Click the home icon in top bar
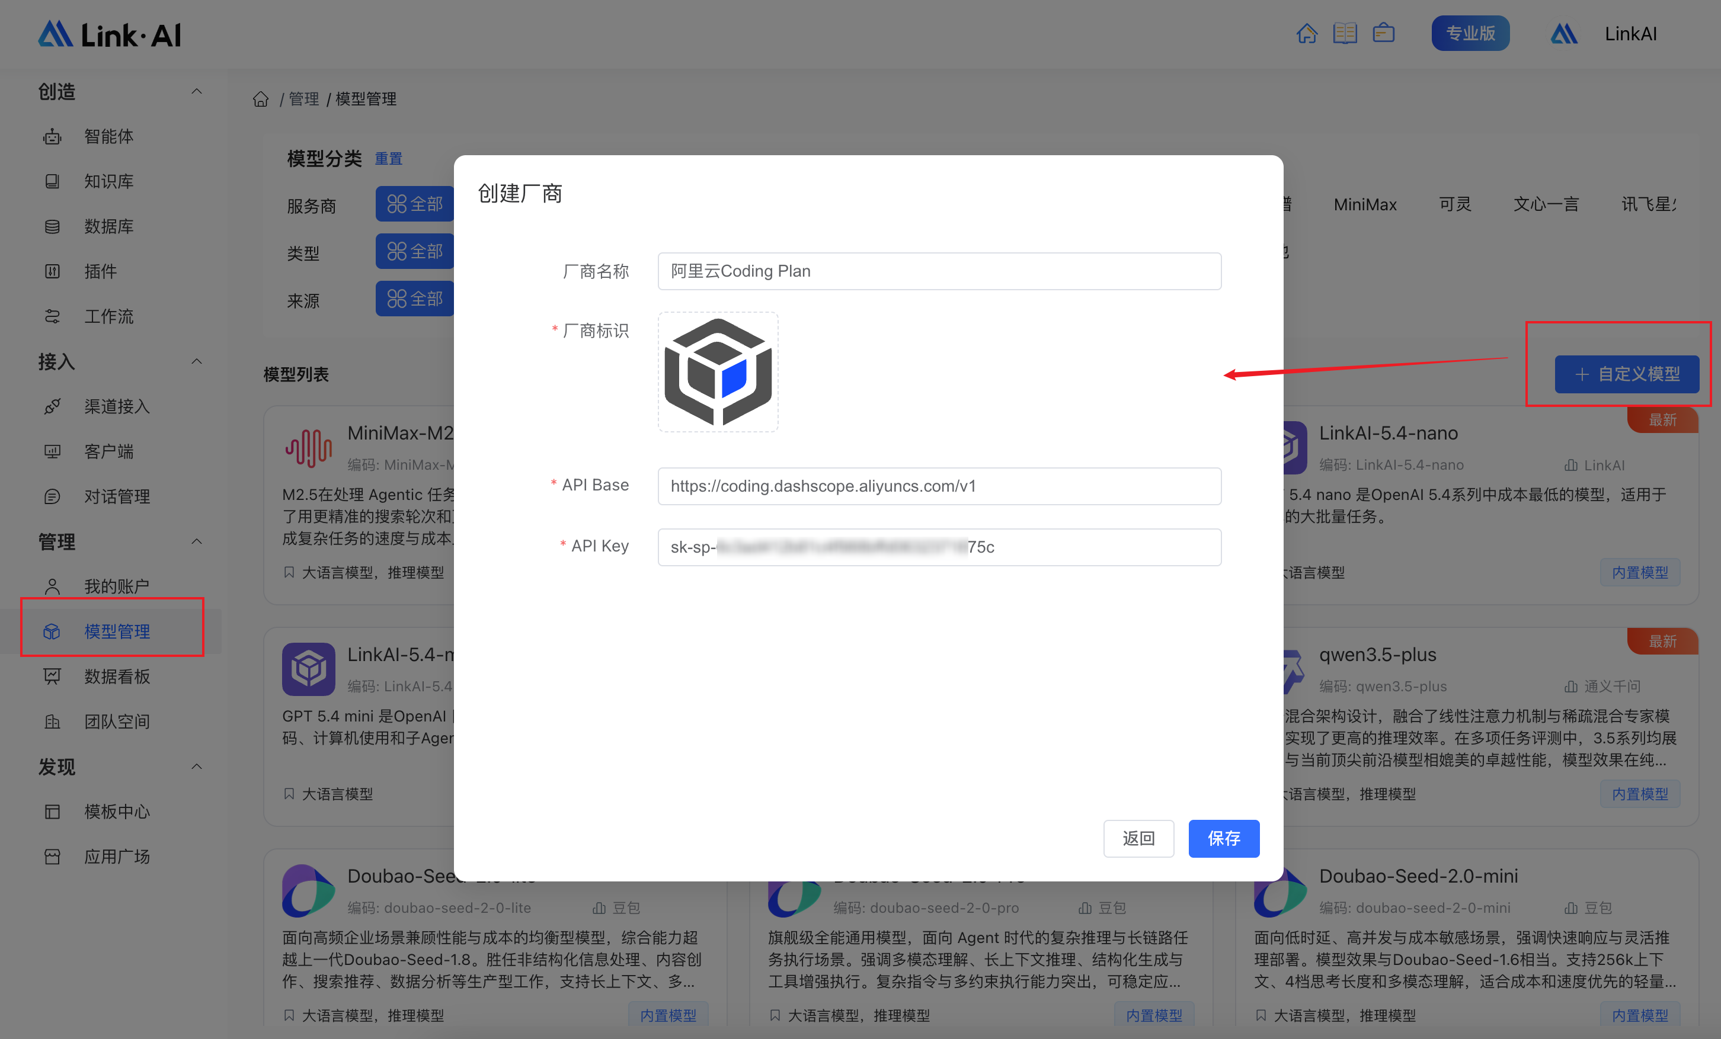This screenshot has height=1039, width=1721. point(1306,34)
